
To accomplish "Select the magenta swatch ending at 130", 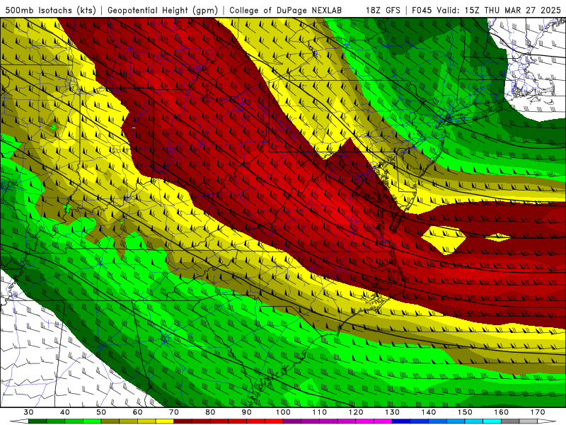I will click(383, 421).
